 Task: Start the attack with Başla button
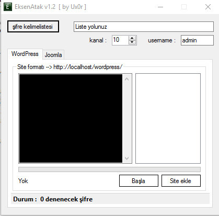(x=139, y=181)
